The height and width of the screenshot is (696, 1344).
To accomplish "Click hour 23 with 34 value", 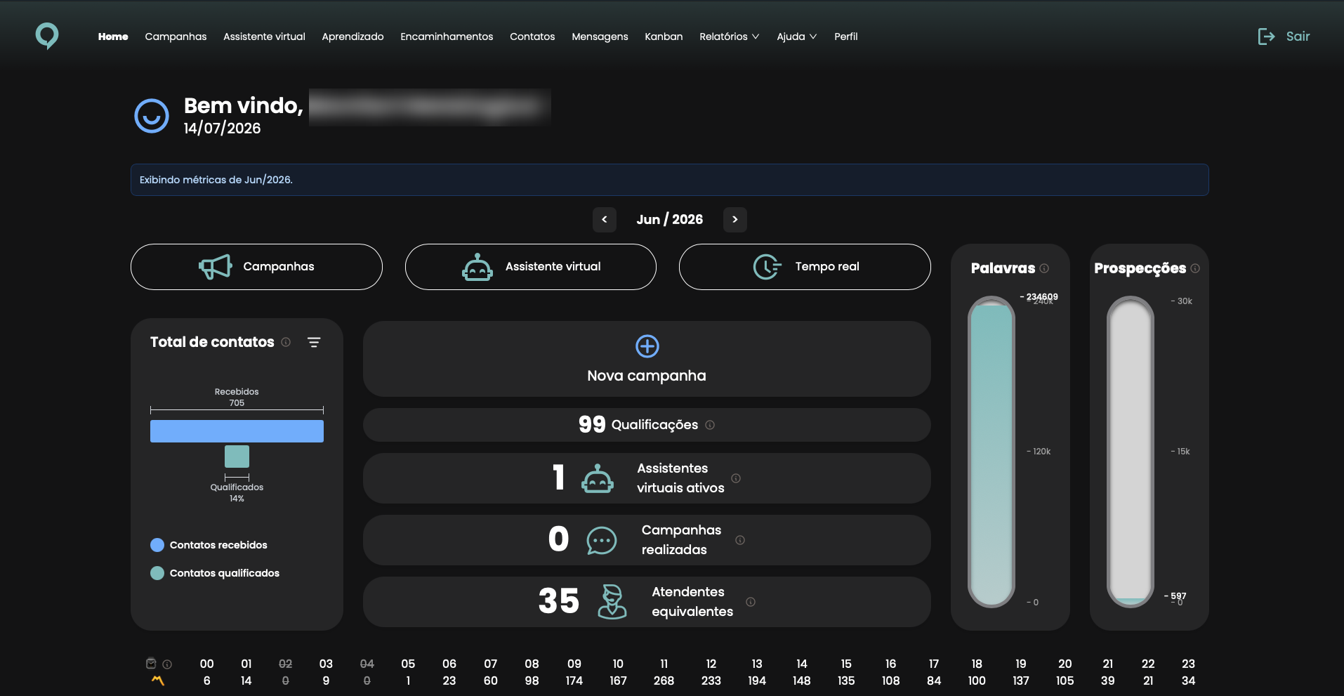I will (x=1188, y=672).
